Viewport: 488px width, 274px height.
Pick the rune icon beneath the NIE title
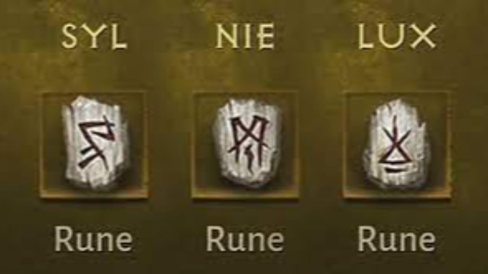(247, 143)
